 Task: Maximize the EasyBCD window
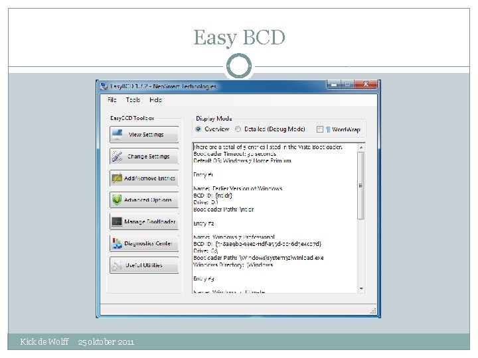pyautogui.click(x=347, y=84)
